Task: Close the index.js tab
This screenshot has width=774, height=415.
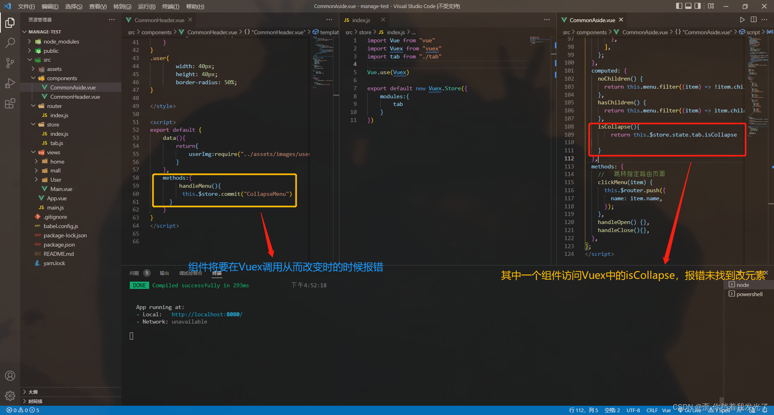Action: click(383, 20)
